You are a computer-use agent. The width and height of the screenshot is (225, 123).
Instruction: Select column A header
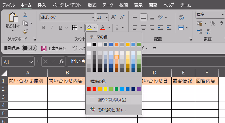pyautogui.click(x=28, y=73)
